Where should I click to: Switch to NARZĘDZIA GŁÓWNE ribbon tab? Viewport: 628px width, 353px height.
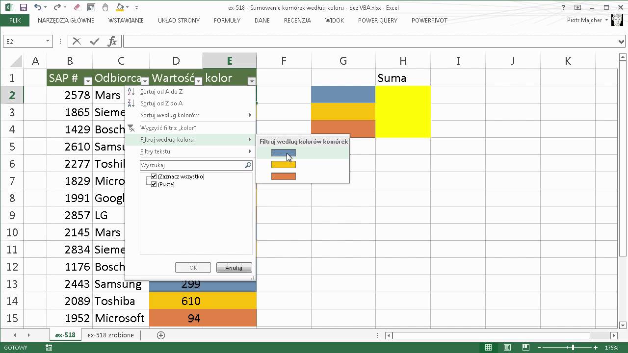(x=66, y=21)
